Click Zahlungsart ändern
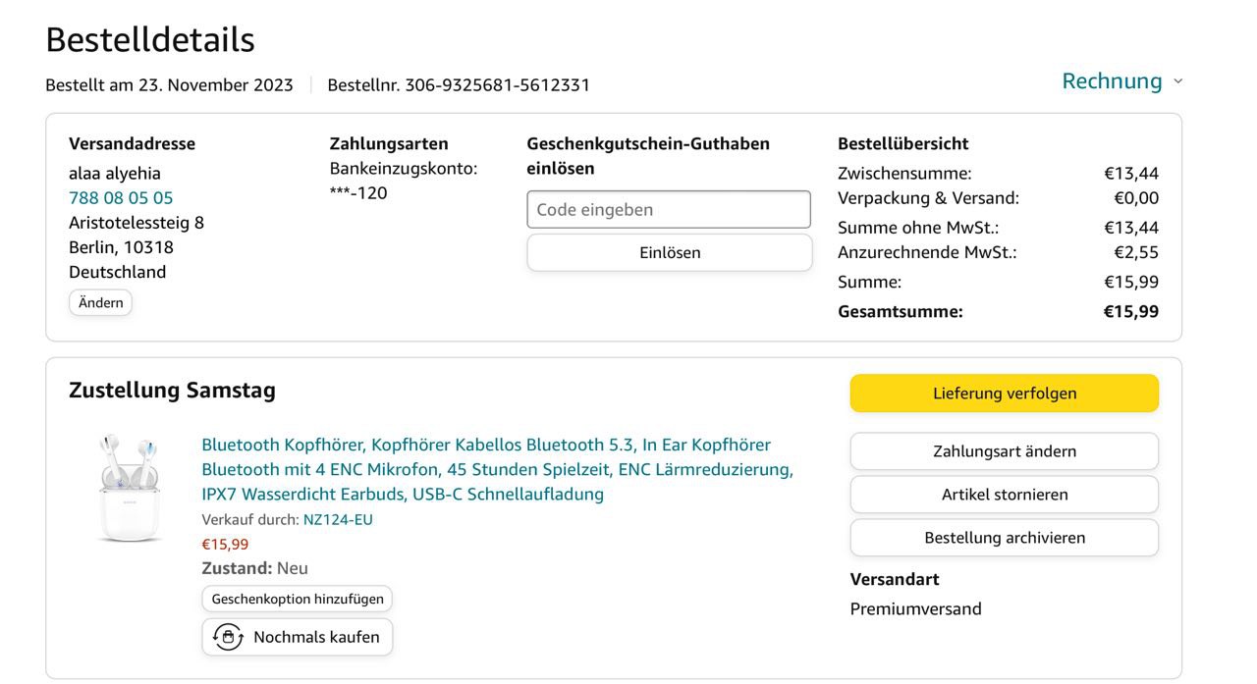Screen dimensions: 1257x684 point(1004,451)
